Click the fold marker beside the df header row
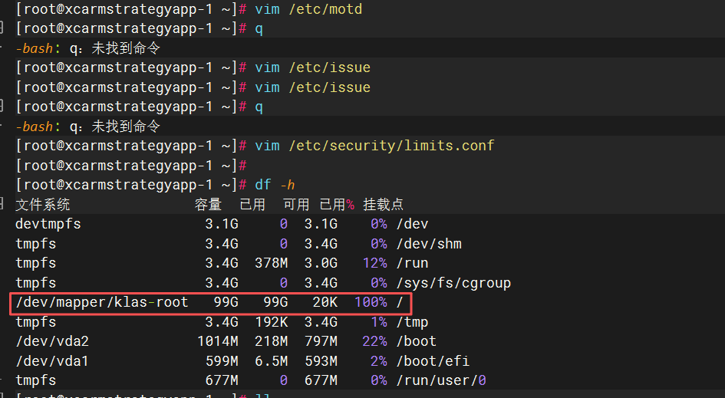The height and width of the screenshot is (398, 725). click(x=3, y=204)
